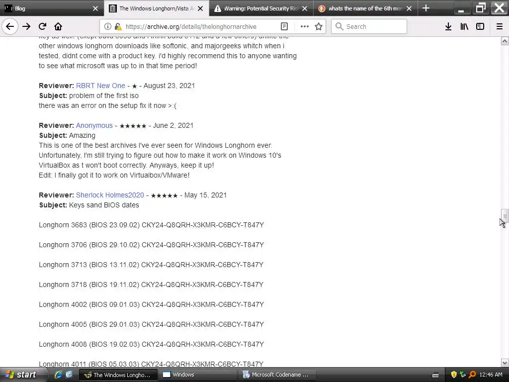Close the Blog tab

pyautogui.click(x=95, y=8)
